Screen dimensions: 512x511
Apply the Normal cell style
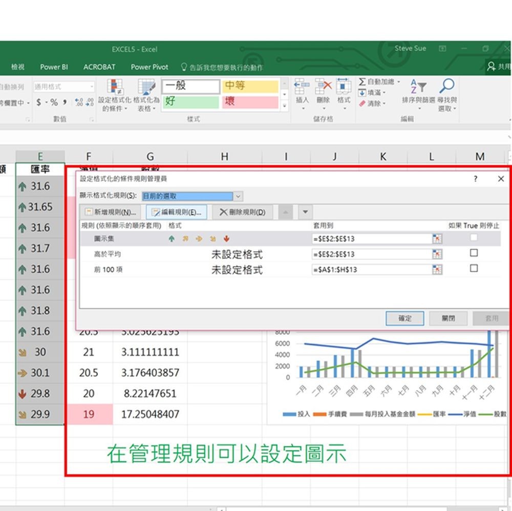pyautogui.click(x=190, y=86)
